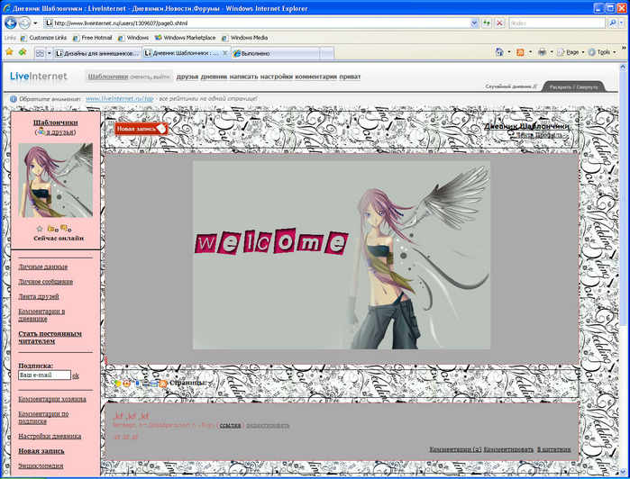The width and height of the screenshot is (630, 479).
Task: Open a new blank tab
Action: (326, 53)
